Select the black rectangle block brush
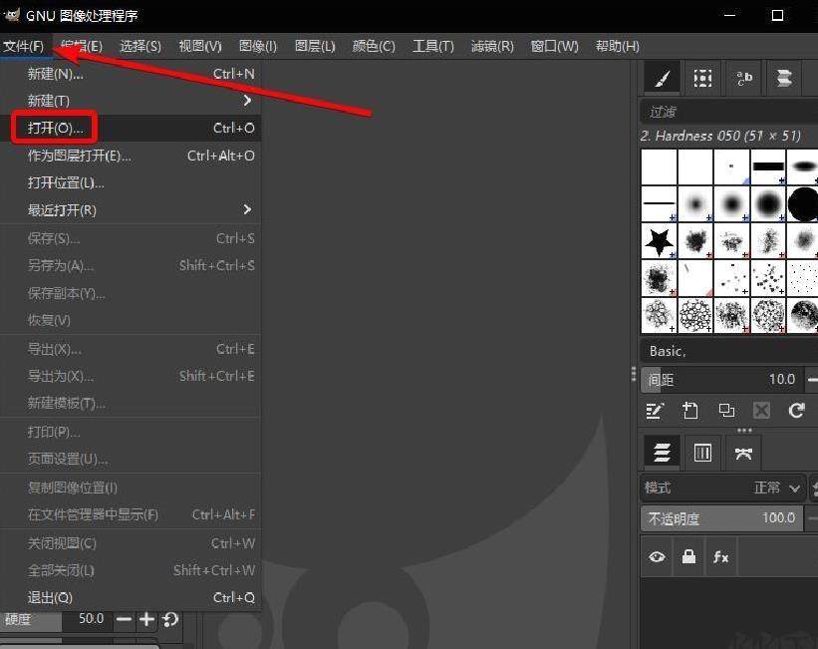818x649 pixels. tap(768, 166)
